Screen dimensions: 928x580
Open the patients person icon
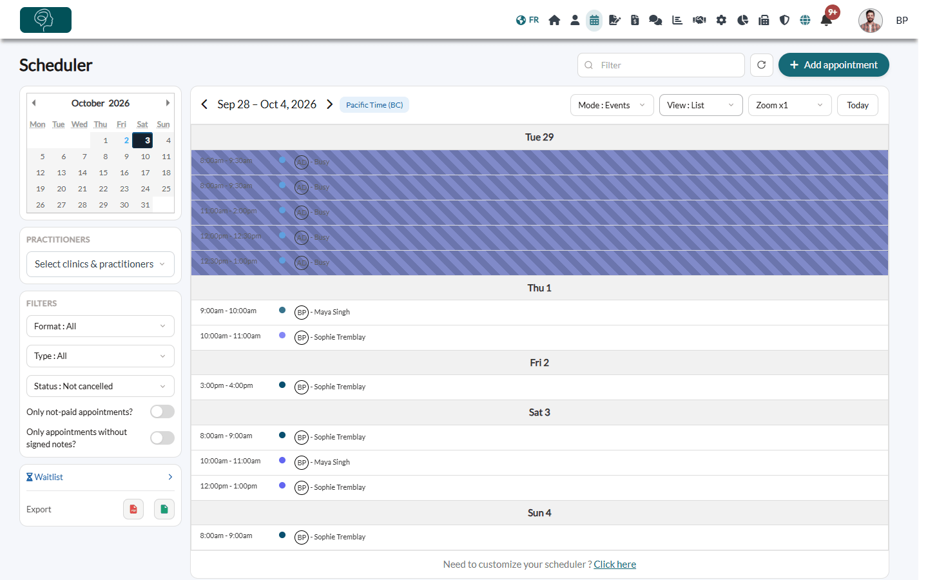575,20
